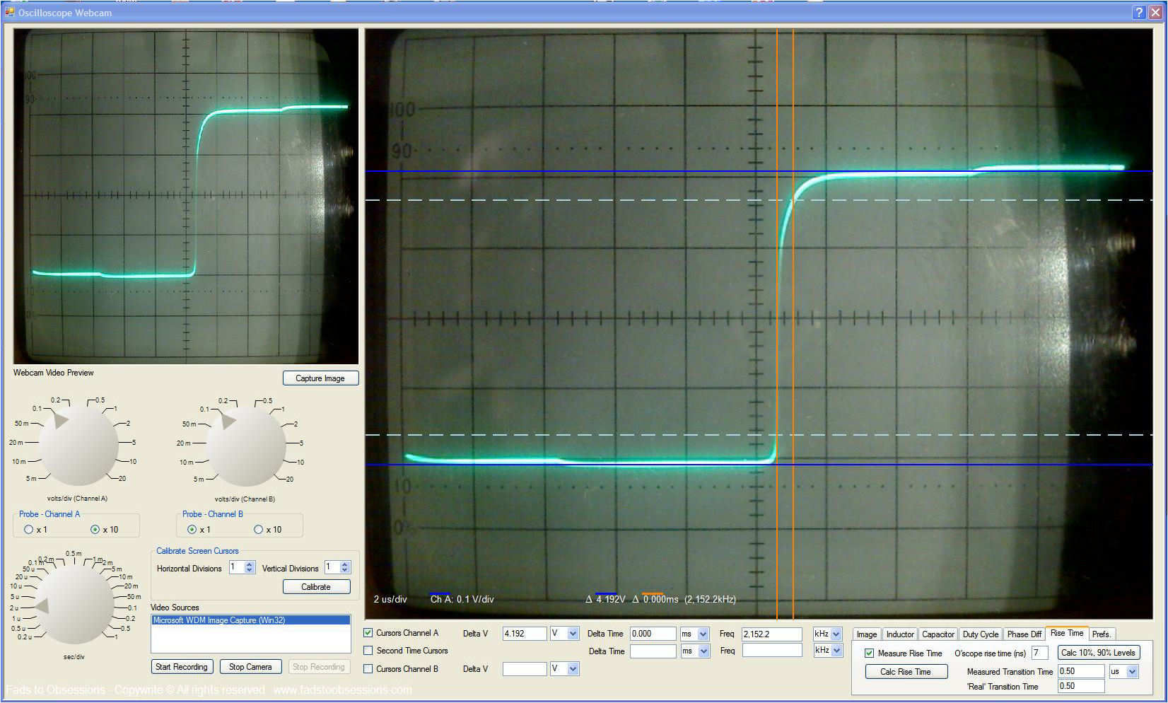Select the Rise Time tab
Image resolution: width=1168 pixels, height=703 pixels.
point(1067,633)
